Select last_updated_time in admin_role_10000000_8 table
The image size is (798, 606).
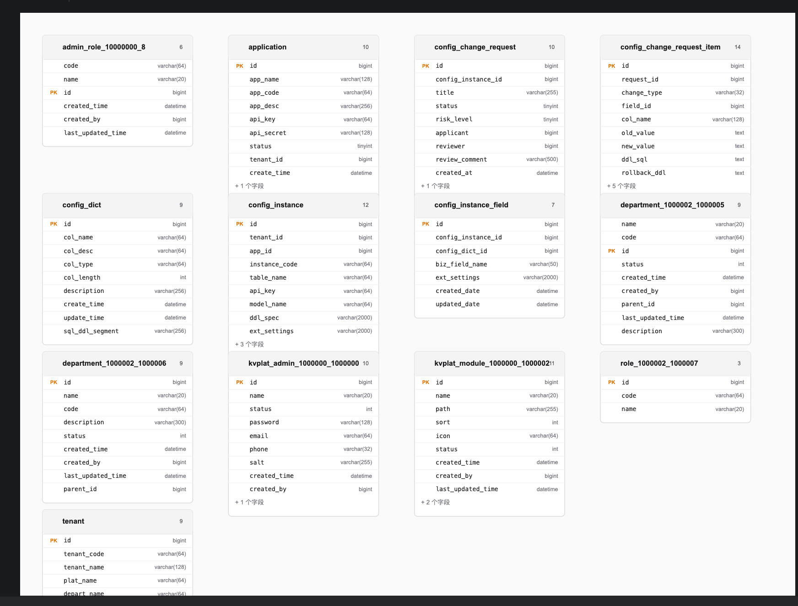click(118, 133)
